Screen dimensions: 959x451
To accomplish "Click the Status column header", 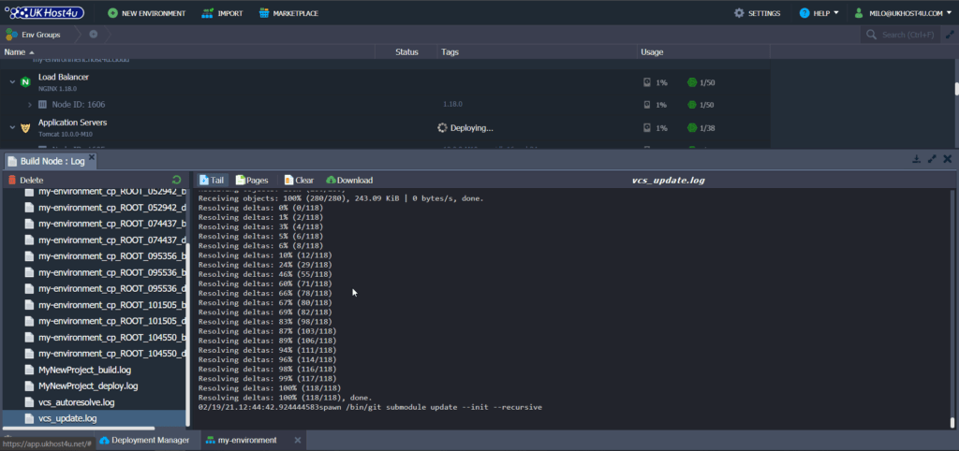I will [406, 52].
